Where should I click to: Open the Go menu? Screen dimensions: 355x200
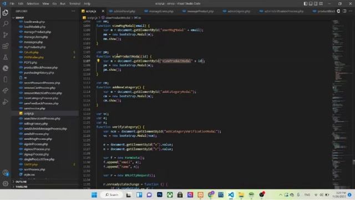pos(54,4)
